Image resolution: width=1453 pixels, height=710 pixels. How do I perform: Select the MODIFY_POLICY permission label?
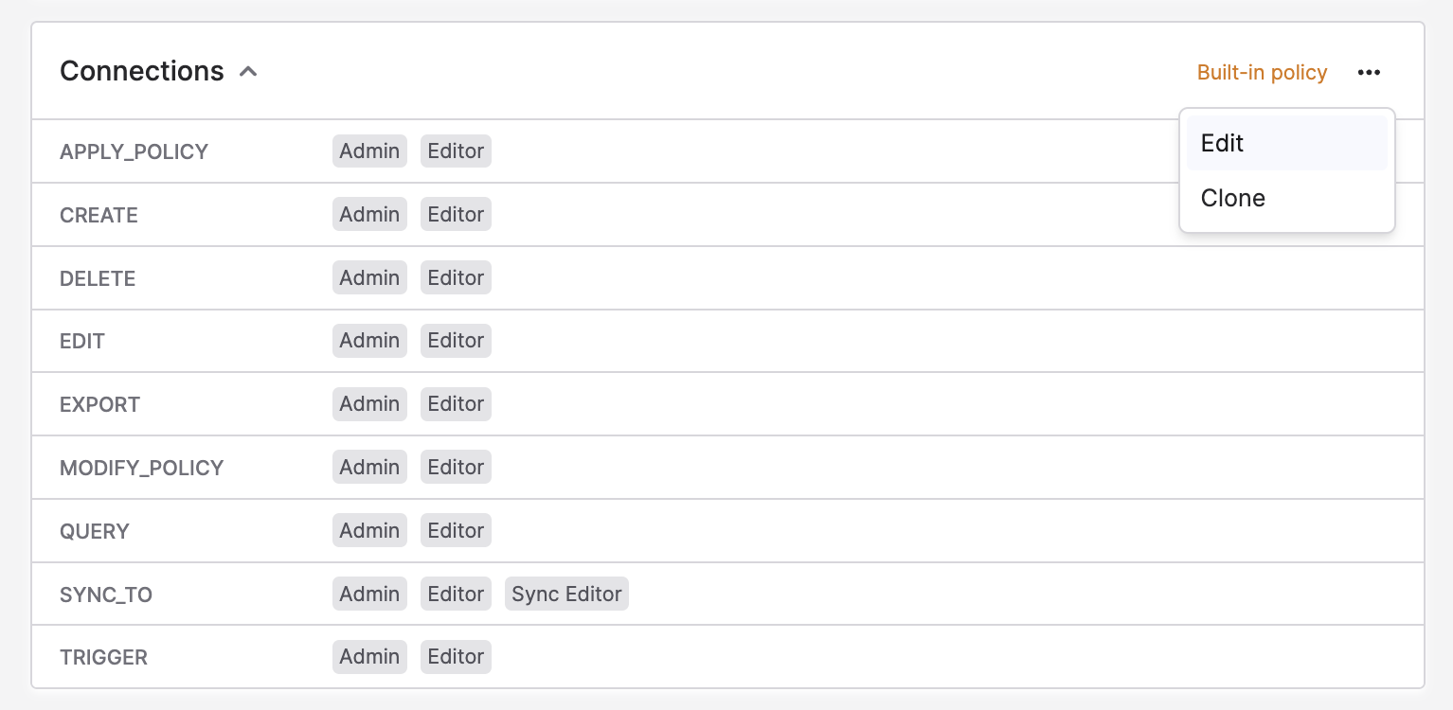click(142, 468)
